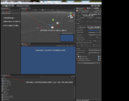Screen dimensions: 129x101
Task: Open the Terrain menu
Action: coord(32,3)
